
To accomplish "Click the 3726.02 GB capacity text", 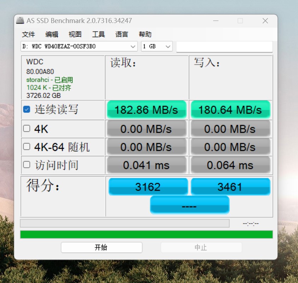I will tap(43, 95).
